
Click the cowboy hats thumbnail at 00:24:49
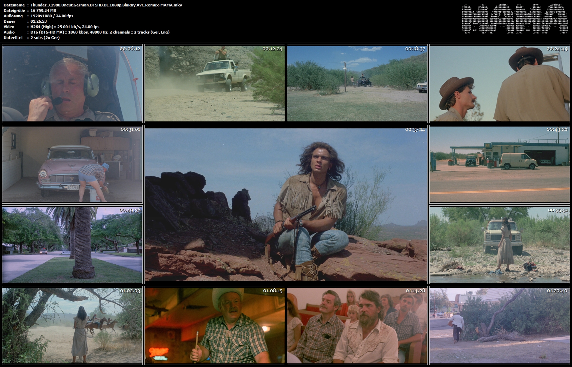[x=499, y=83]
